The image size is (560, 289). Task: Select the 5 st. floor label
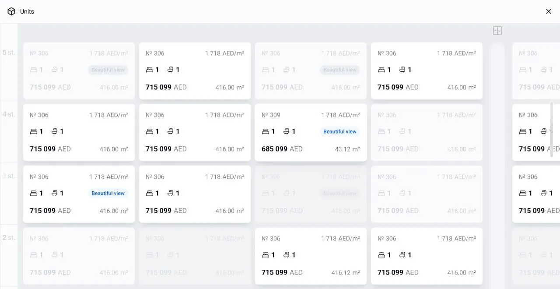(9, 53)
